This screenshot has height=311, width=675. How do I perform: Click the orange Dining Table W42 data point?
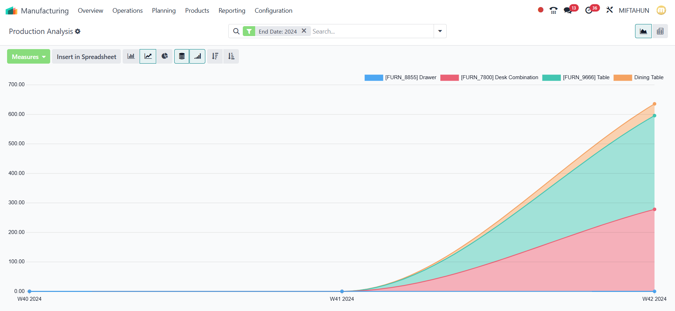click(655, 104)
